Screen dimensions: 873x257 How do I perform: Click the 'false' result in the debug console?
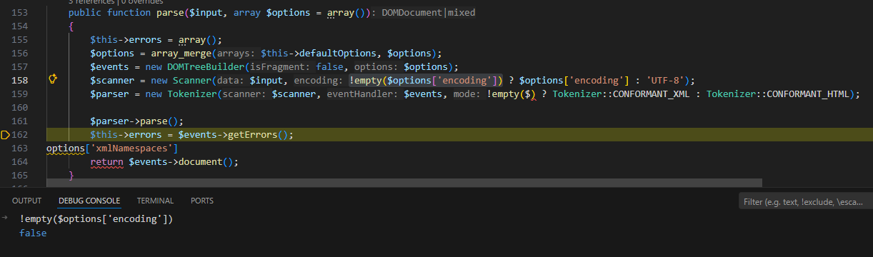tap(33, 233)
